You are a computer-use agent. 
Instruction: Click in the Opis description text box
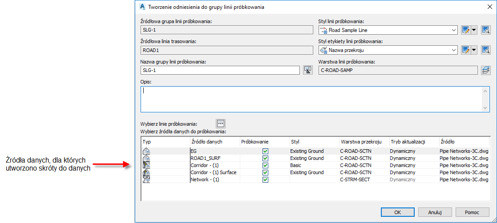point(311,99)
